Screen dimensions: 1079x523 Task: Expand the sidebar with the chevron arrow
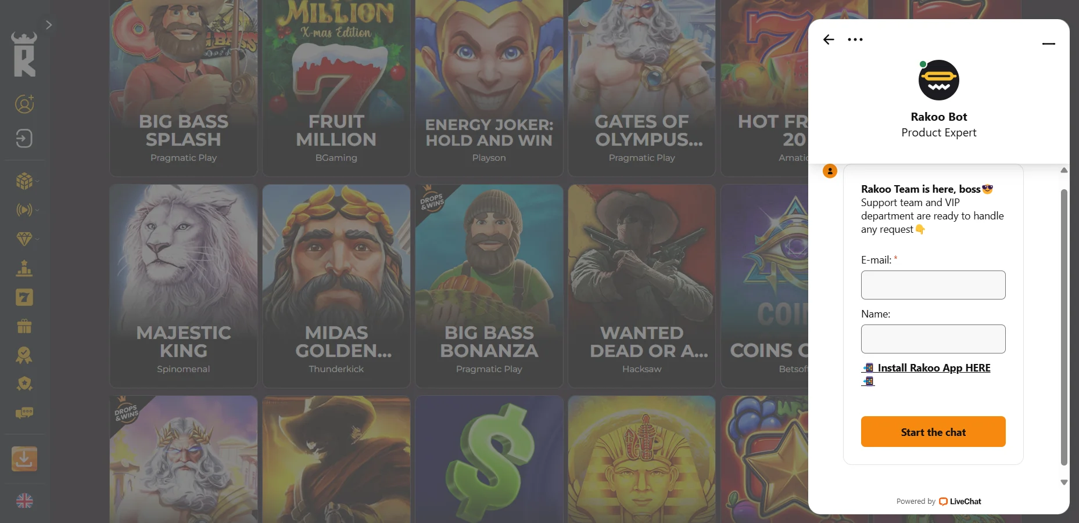(x=49, y=25)
